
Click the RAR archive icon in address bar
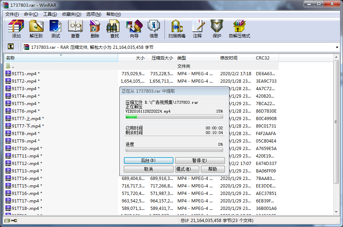click(x=26, y=47)
